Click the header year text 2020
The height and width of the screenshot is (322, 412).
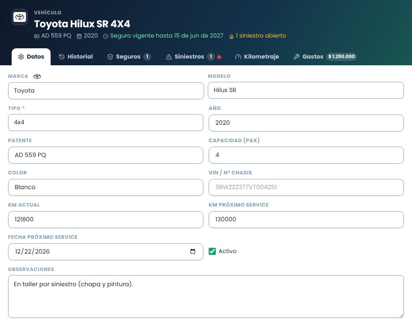[90, 36]
